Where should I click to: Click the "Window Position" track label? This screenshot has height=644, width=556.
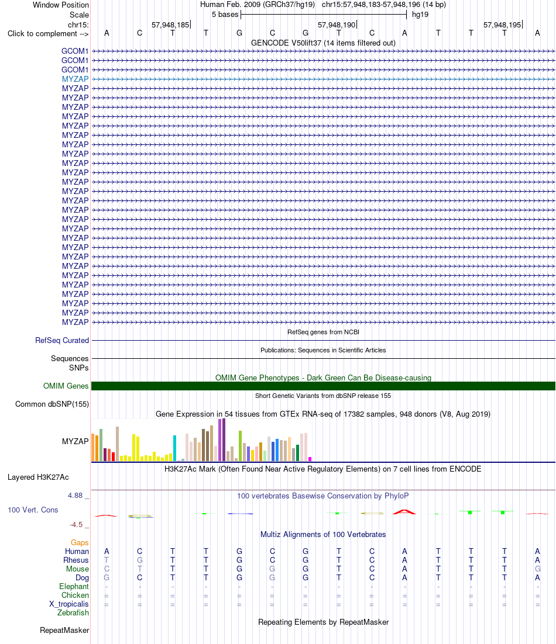pyautogui.click(x=61, y=5)
